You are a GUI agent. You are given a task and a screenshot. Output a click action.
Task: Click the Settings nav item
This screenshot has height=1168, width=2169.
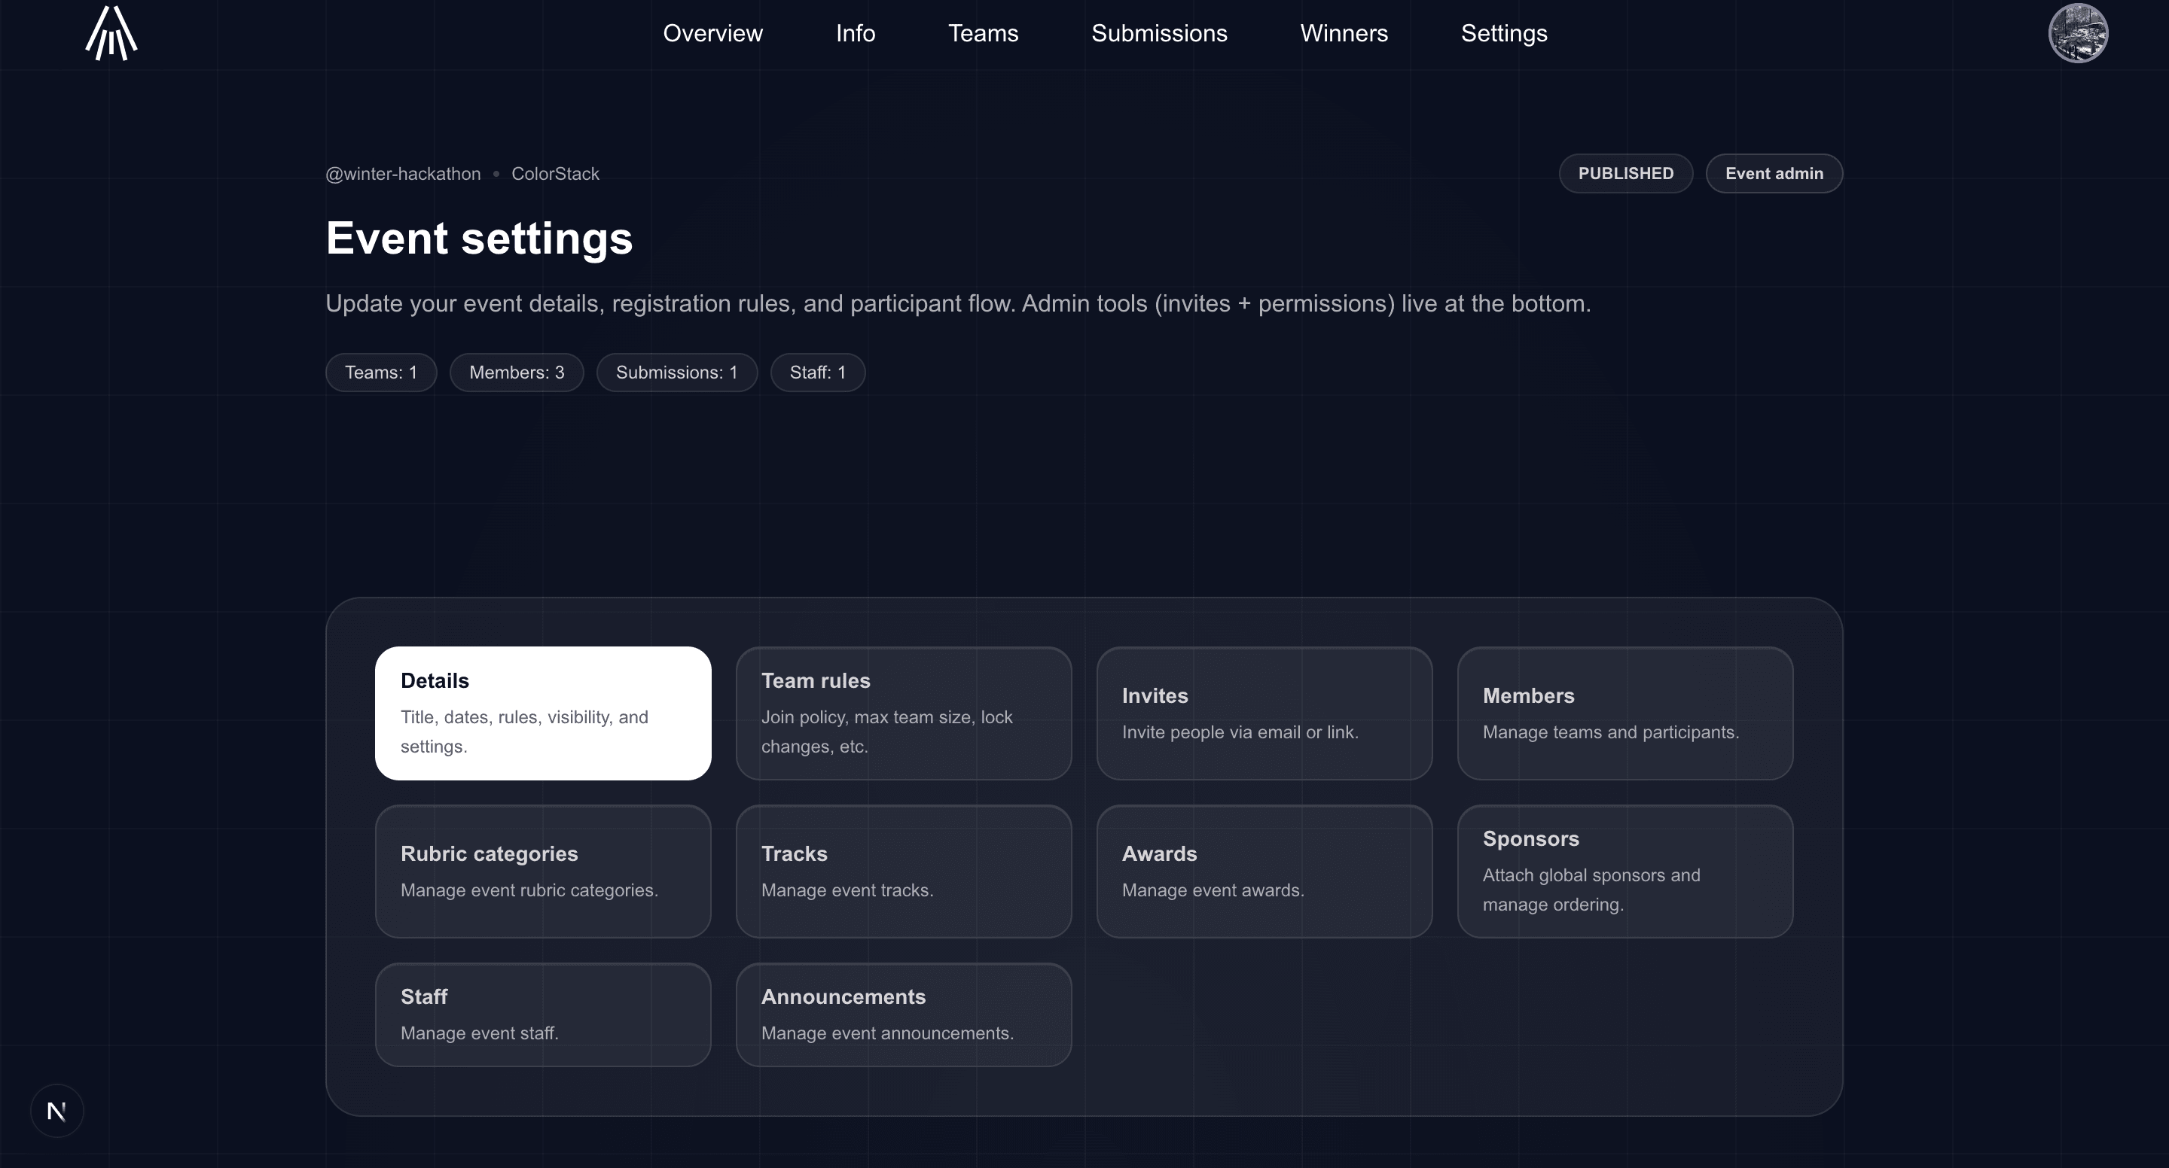tap(1503, 34)
